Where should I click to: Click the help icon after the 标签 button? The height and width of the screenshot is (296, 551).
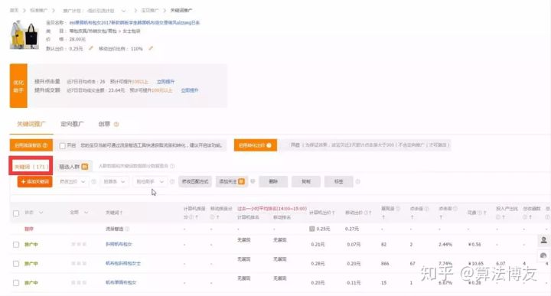(357, 181)
